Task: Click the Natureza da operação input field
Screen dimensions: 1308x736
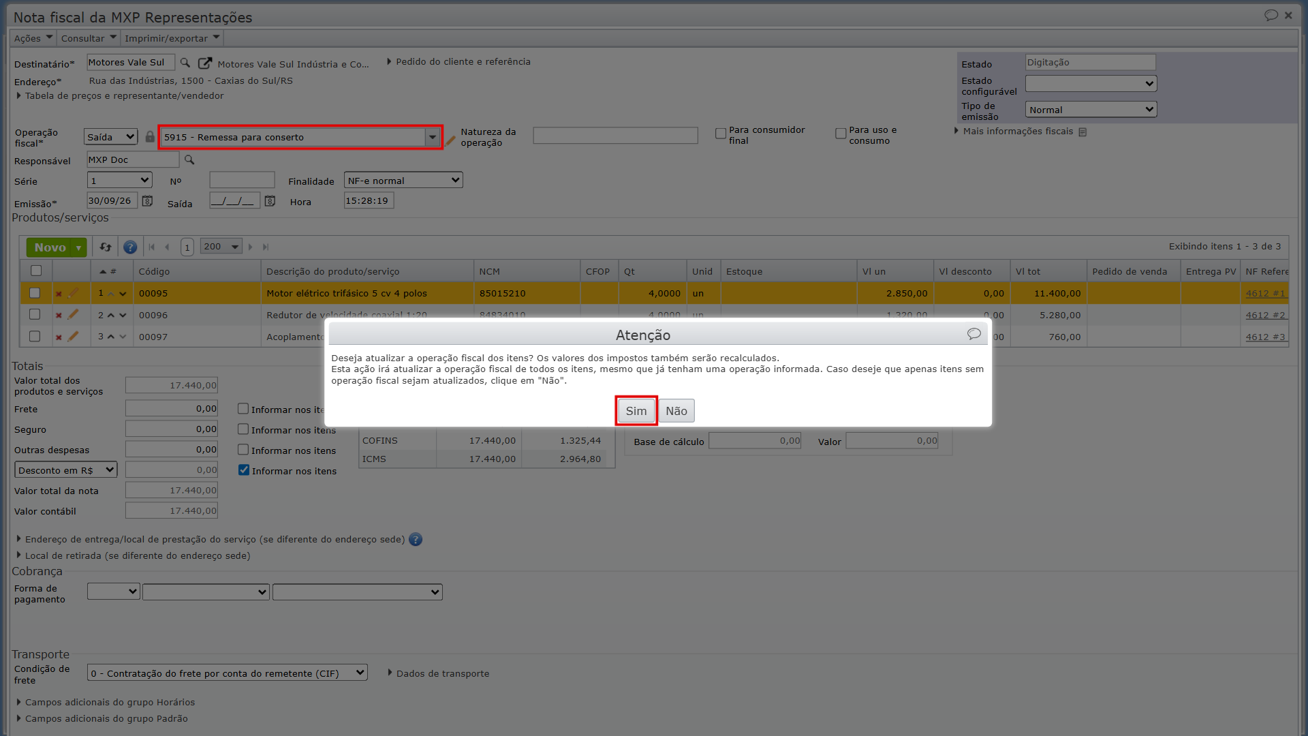Action: coord(615,136)
